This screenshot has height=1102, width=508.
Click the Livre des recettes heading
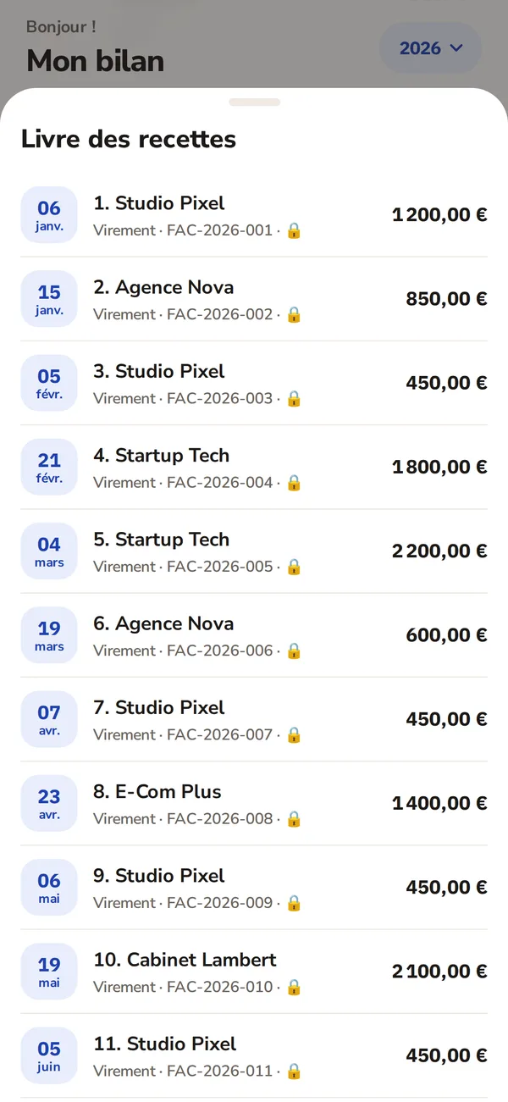click(129, 139)
